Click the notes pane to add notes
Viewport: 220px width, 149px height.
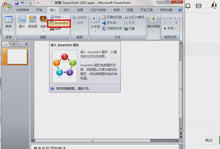click(x=105, y=147)
